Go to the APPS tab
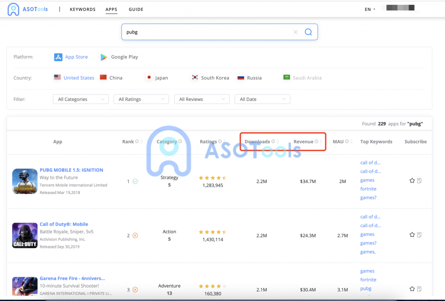 point(111,10)
